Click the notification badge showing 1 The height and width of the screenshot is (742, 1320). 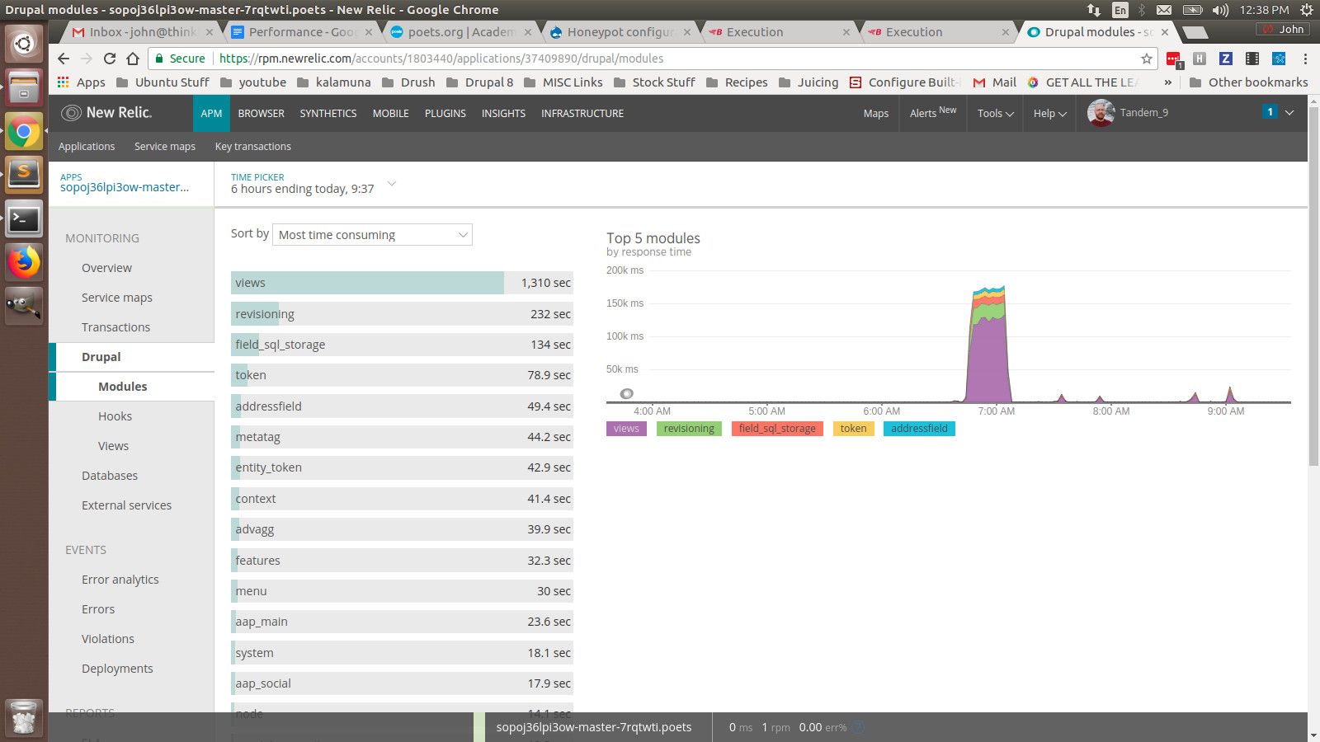pos(1270,112)
